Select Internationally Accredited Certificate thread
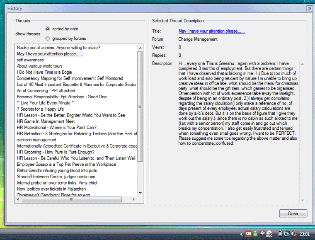This screenshot has height=240, width=315. pyautogui.click(x=77, y=146)
